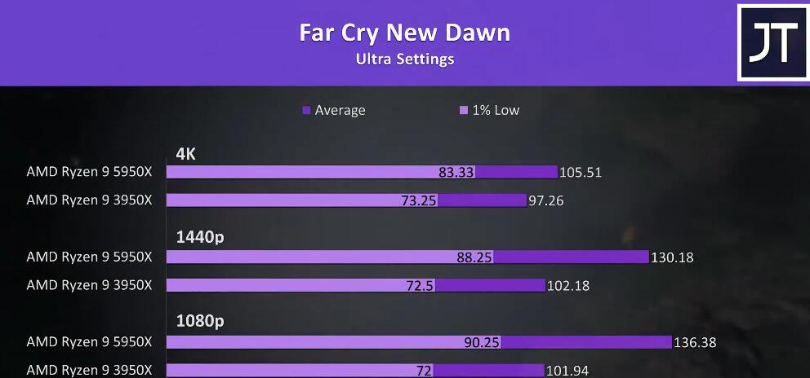The height and width of the screenshot is (378, 810).
Task: Click the 1080p Ryzen 9 5950X label
Action: pos(89,341)
